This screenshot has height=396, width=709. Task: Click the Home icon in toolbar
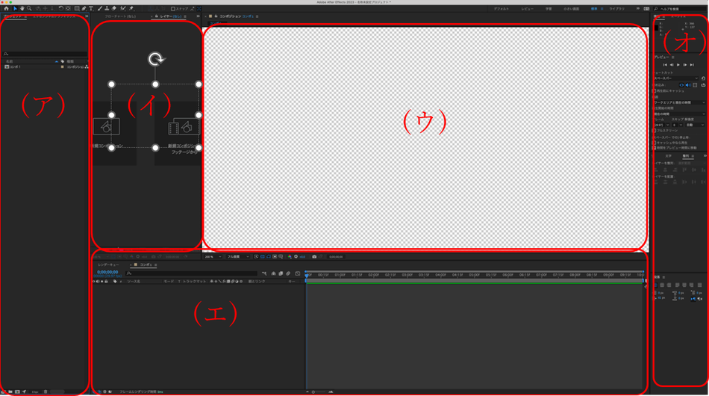pos(6,9)
